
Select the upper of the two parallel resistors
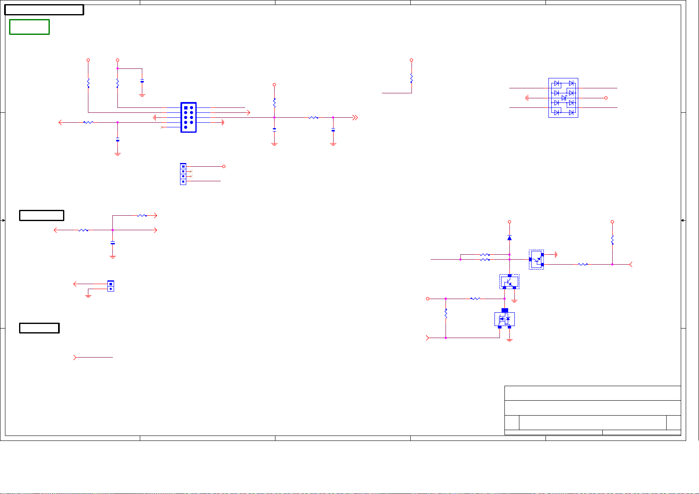point(485,255)
